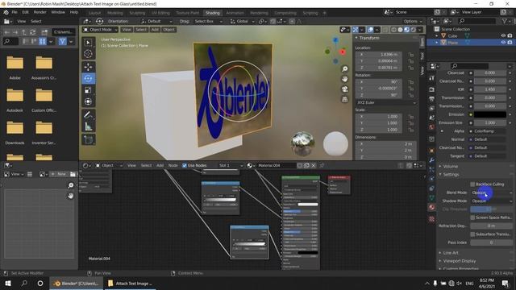
Task: Click the black Emission color swatch
Action: click(x=490, y=114)
